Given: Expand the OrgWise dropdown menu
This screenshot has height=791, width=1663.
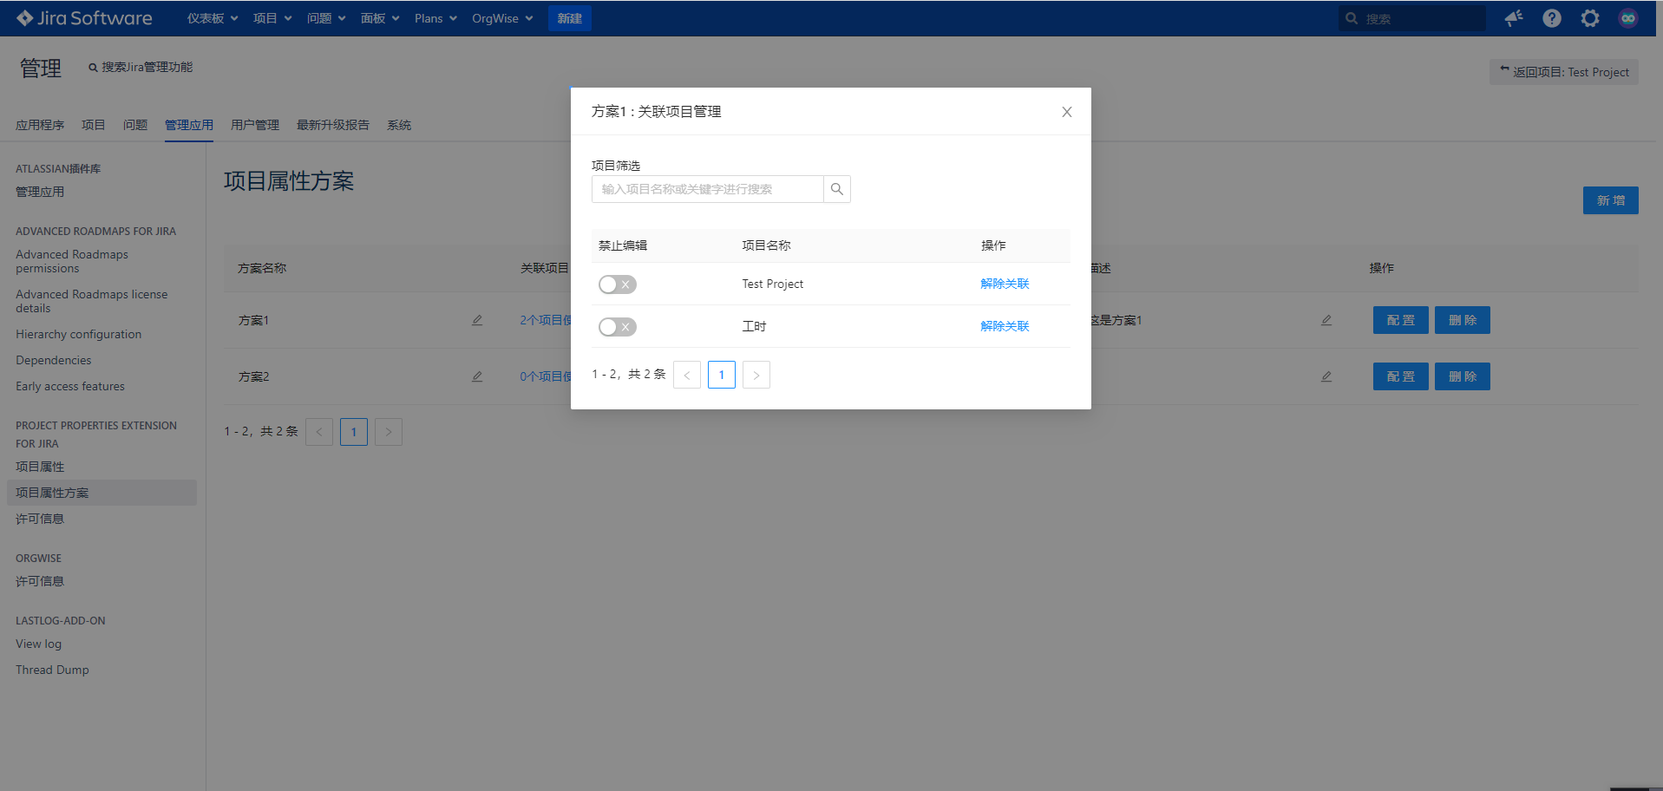Looking at the screenshot, I should coord(502,18).
